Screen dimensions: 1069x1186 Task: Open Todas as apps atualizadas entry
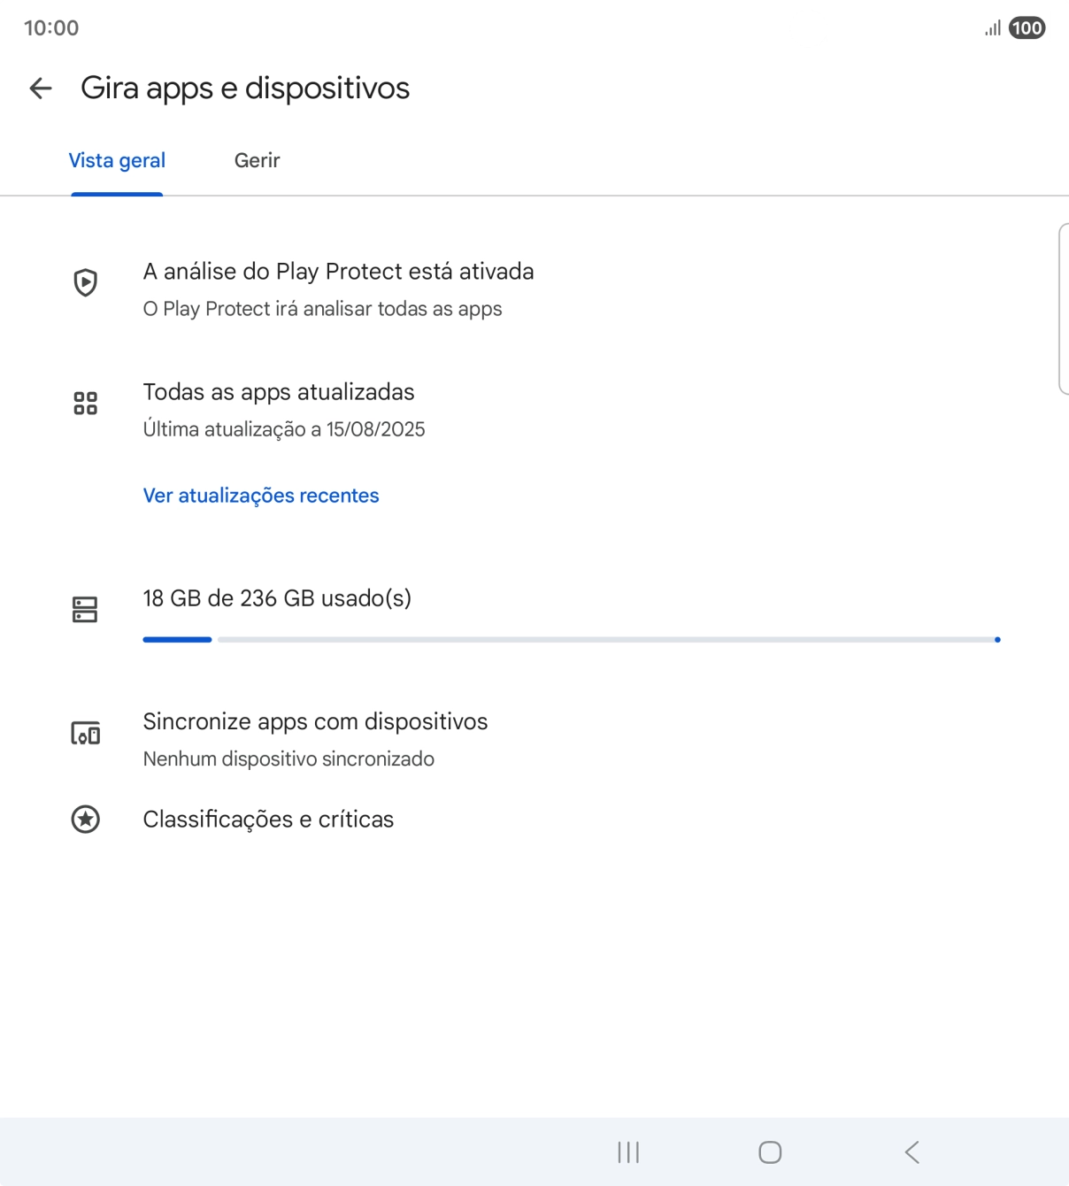pyautogui.click(x=279, y=392)
